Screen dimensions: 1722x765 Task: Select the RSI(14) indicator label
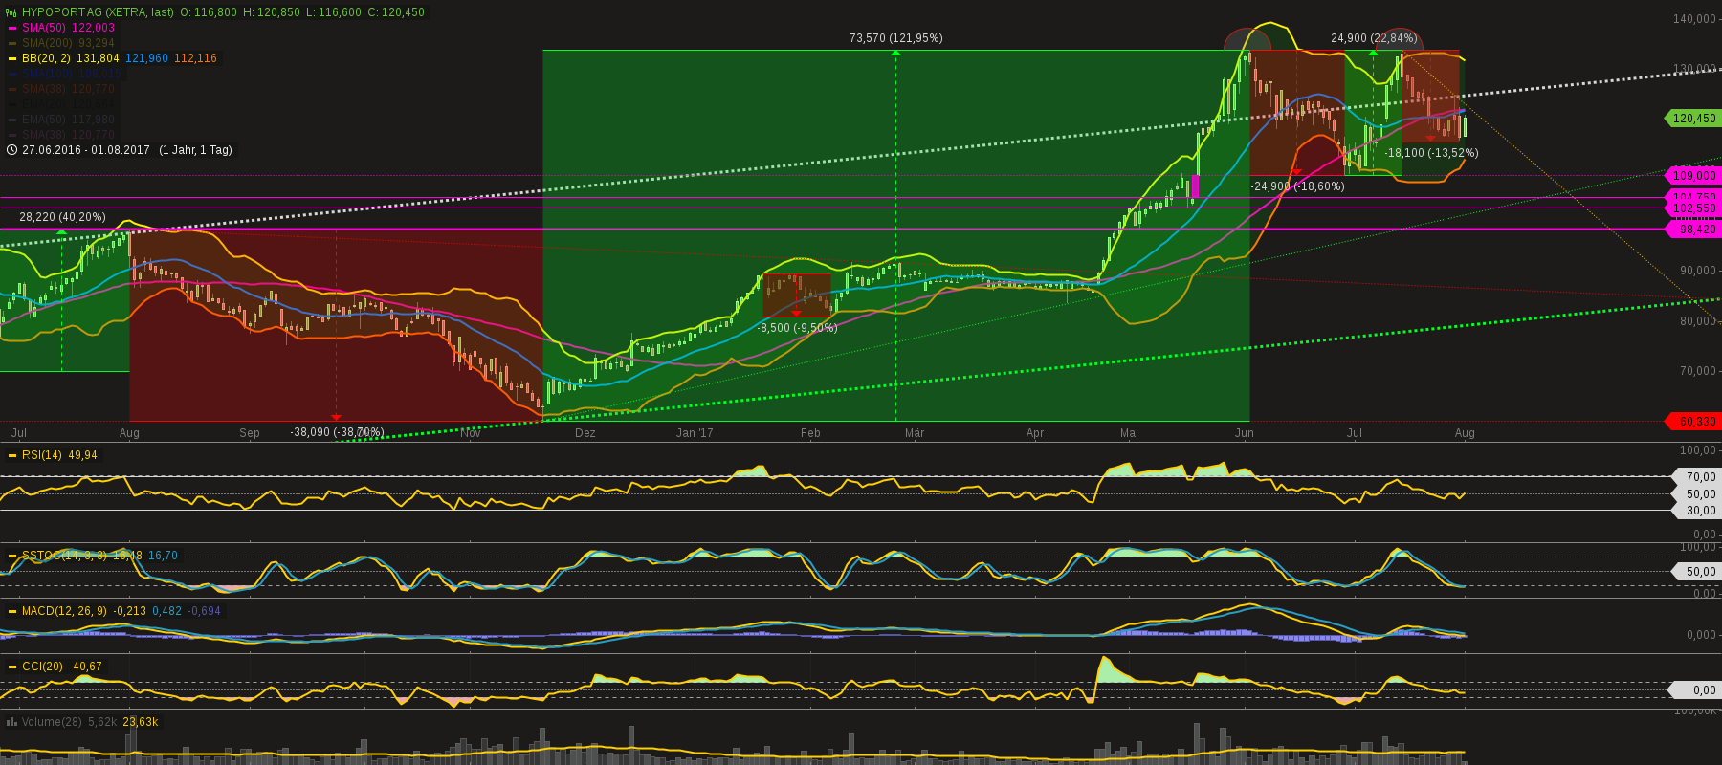pyautogui.click(x=41, y=455)
